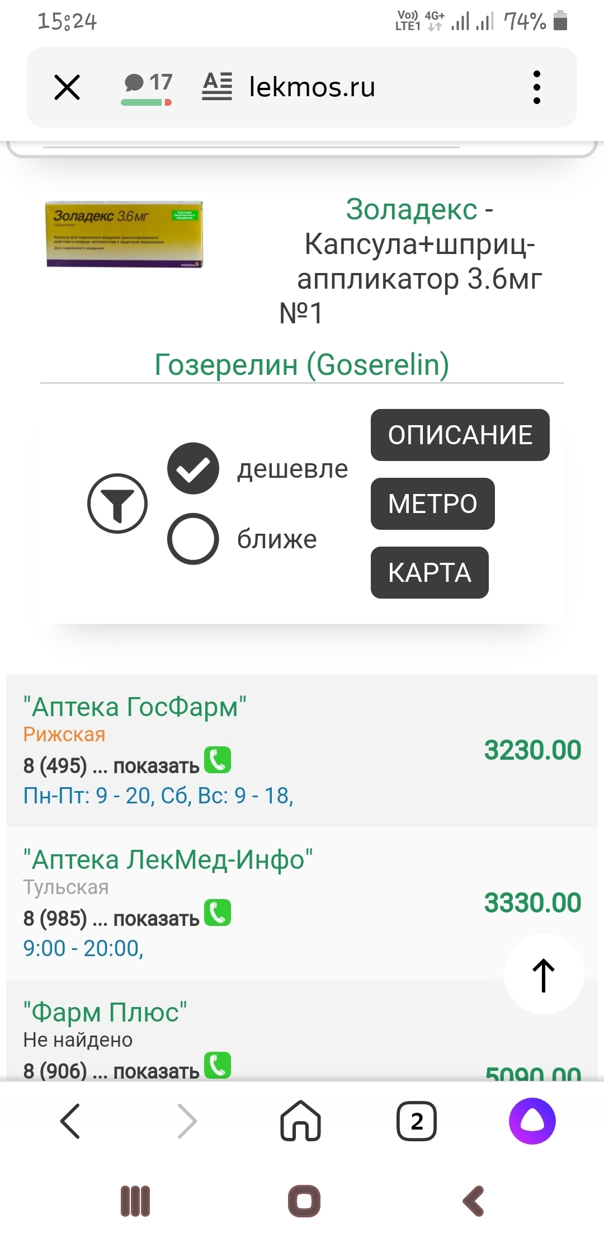Image resolution: width=604 pixels, height=1242 pixels.
Task: Open the ОПИСАНИЕ description button
Action: [460, 435]
